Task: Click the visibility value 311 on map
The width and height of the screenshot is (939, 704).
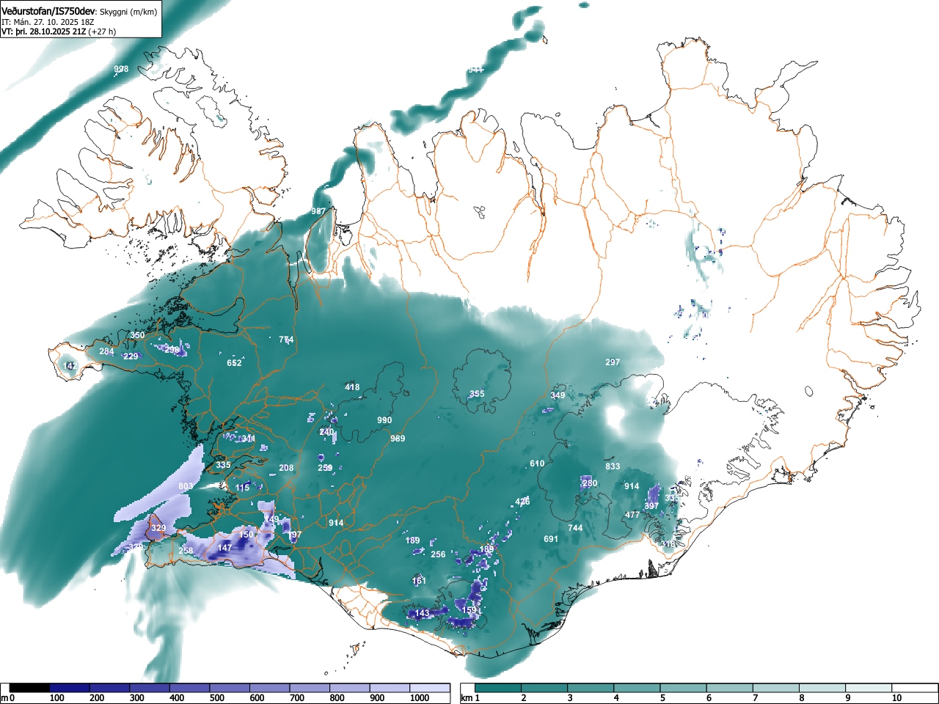Action: click(249, 439)
